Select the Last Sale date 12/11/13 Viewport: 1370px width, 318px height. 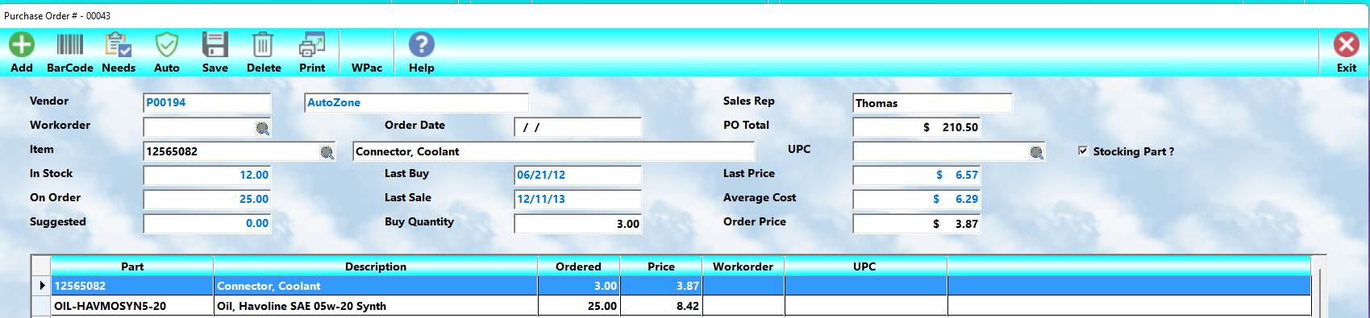(578, 200)
